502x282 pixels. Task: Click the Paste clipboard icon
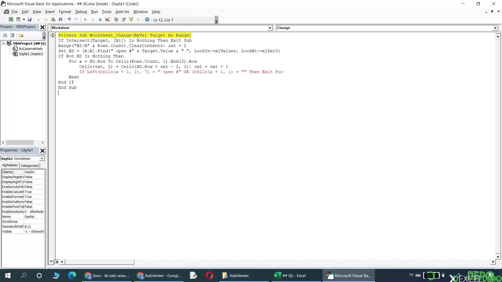[x=53, y=20]
